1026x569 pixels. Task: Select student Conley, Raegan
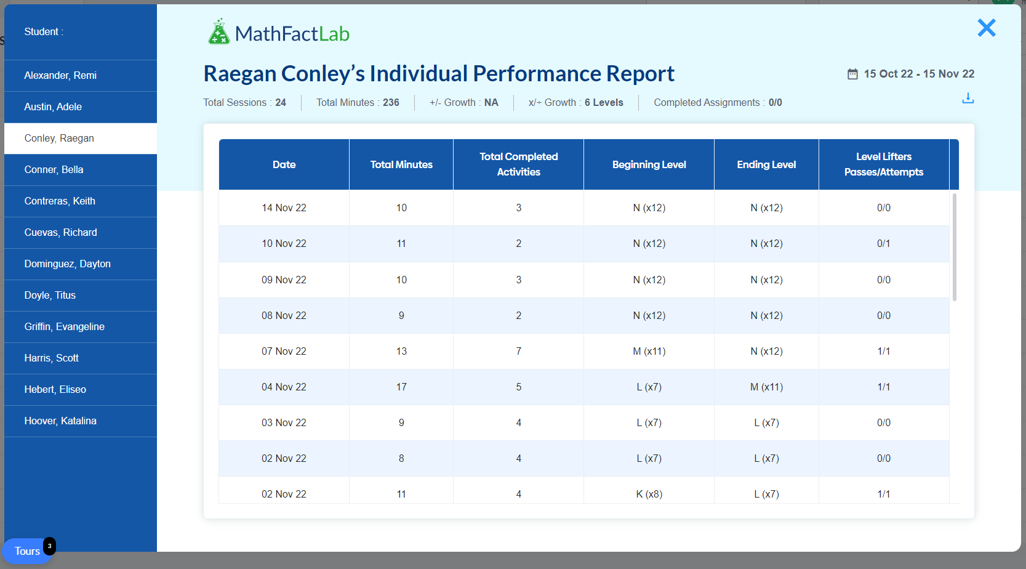pyautogui.click(x=81, y=139)
